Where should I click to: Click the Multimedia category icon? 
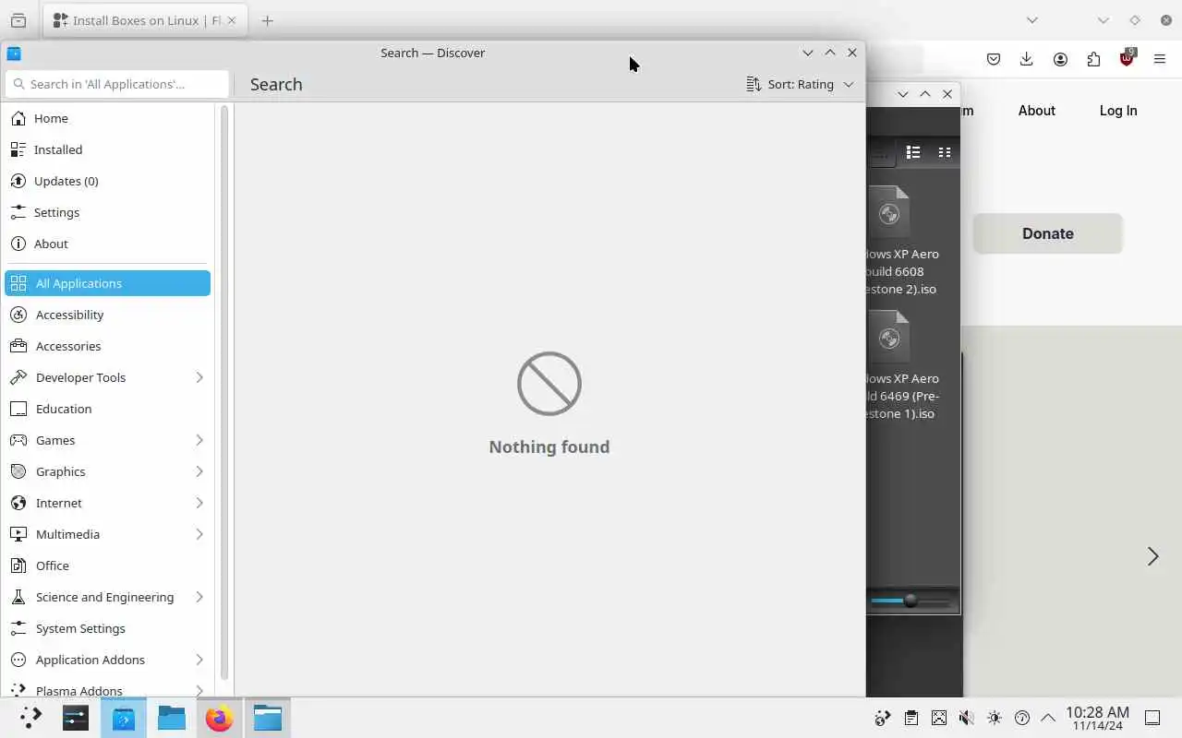(18, 534)
